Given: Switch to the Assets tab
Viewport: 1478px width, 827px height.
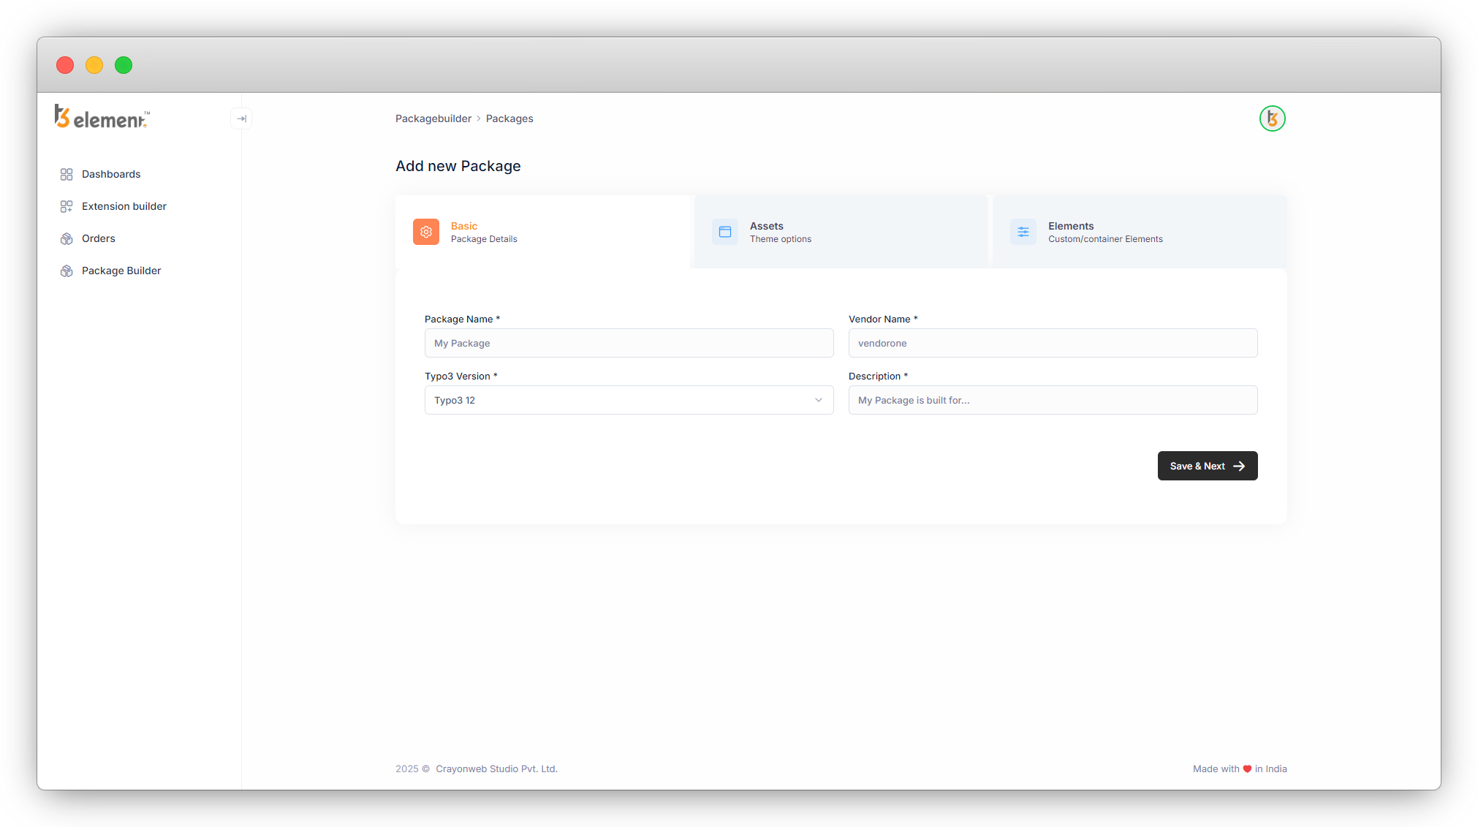Looking at the screenshot, I should click(841, 232).
